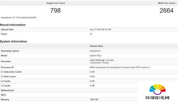Click the Geekbench 3.4.1 for Android text
Image resolution: width=178 pixels, height=102 pixels.
(x=19, y=18)
